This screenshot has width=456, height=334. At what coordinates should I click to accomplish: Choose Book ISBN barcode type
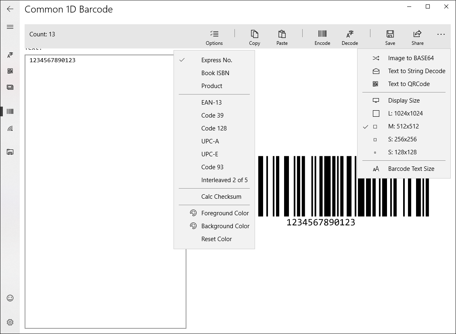[x=214, y=73]
